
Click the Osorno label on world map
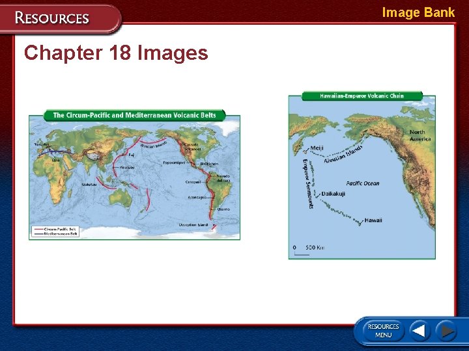[223, 209]
